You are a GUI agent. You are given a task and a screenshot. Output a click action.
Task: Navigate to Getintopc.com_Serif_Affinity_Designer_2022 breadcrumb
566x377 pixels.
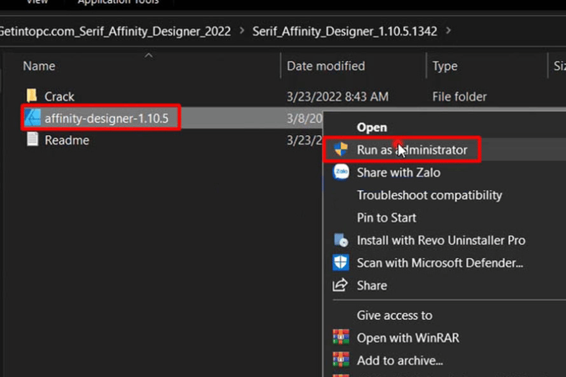coord(114,31)
